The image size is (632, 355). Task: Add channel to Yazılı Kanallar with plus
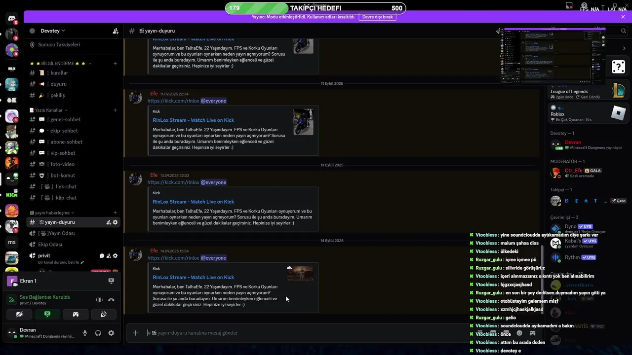[x=115, y=110]
